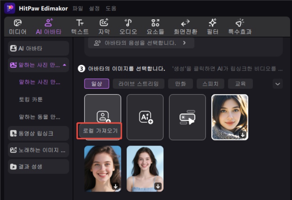Select the 만화 category tab

181,84
